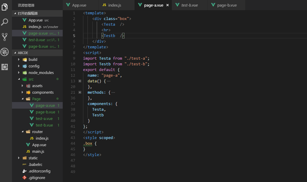
Task: Expand the static folder
Action: pos(19,158)
